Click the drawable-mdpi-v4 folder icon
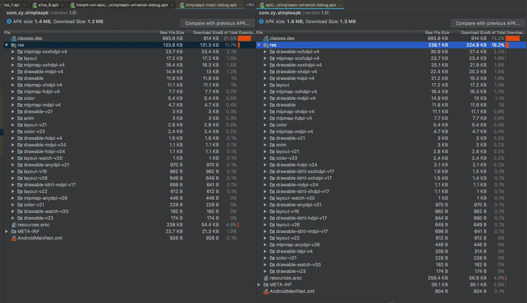 20,71
